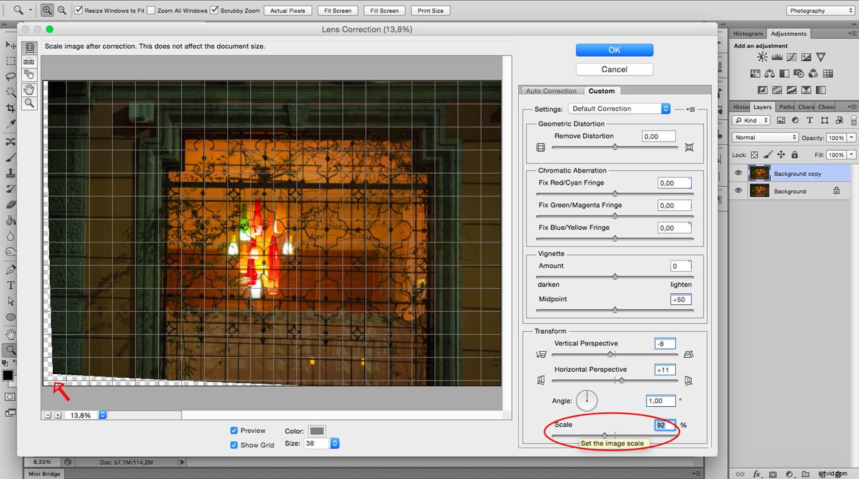Open the layer styles fx menu
The width and height of the screenshot is (859, 479).
[757, 474]
